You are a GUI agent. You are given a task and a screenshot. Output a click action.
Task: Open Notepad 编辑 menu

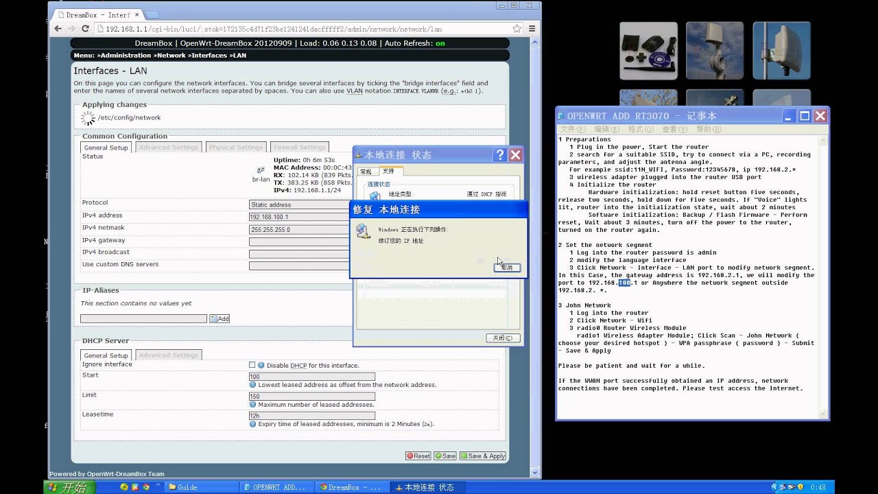click(x=607, y=129)
